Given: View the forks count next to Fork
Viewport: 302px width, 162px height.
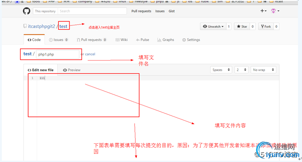Looking at the screenshot, I should pyautogui.click(x=276, y=26).
